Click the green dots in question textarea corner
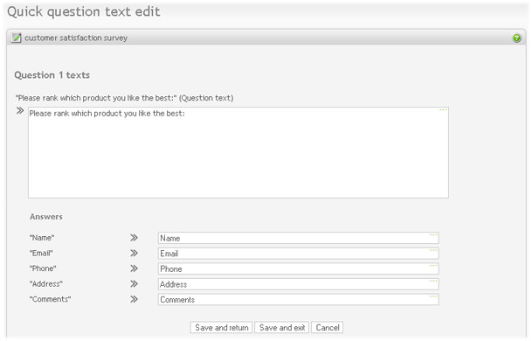This screenshot has width=532, height=341. pos(443,110)
